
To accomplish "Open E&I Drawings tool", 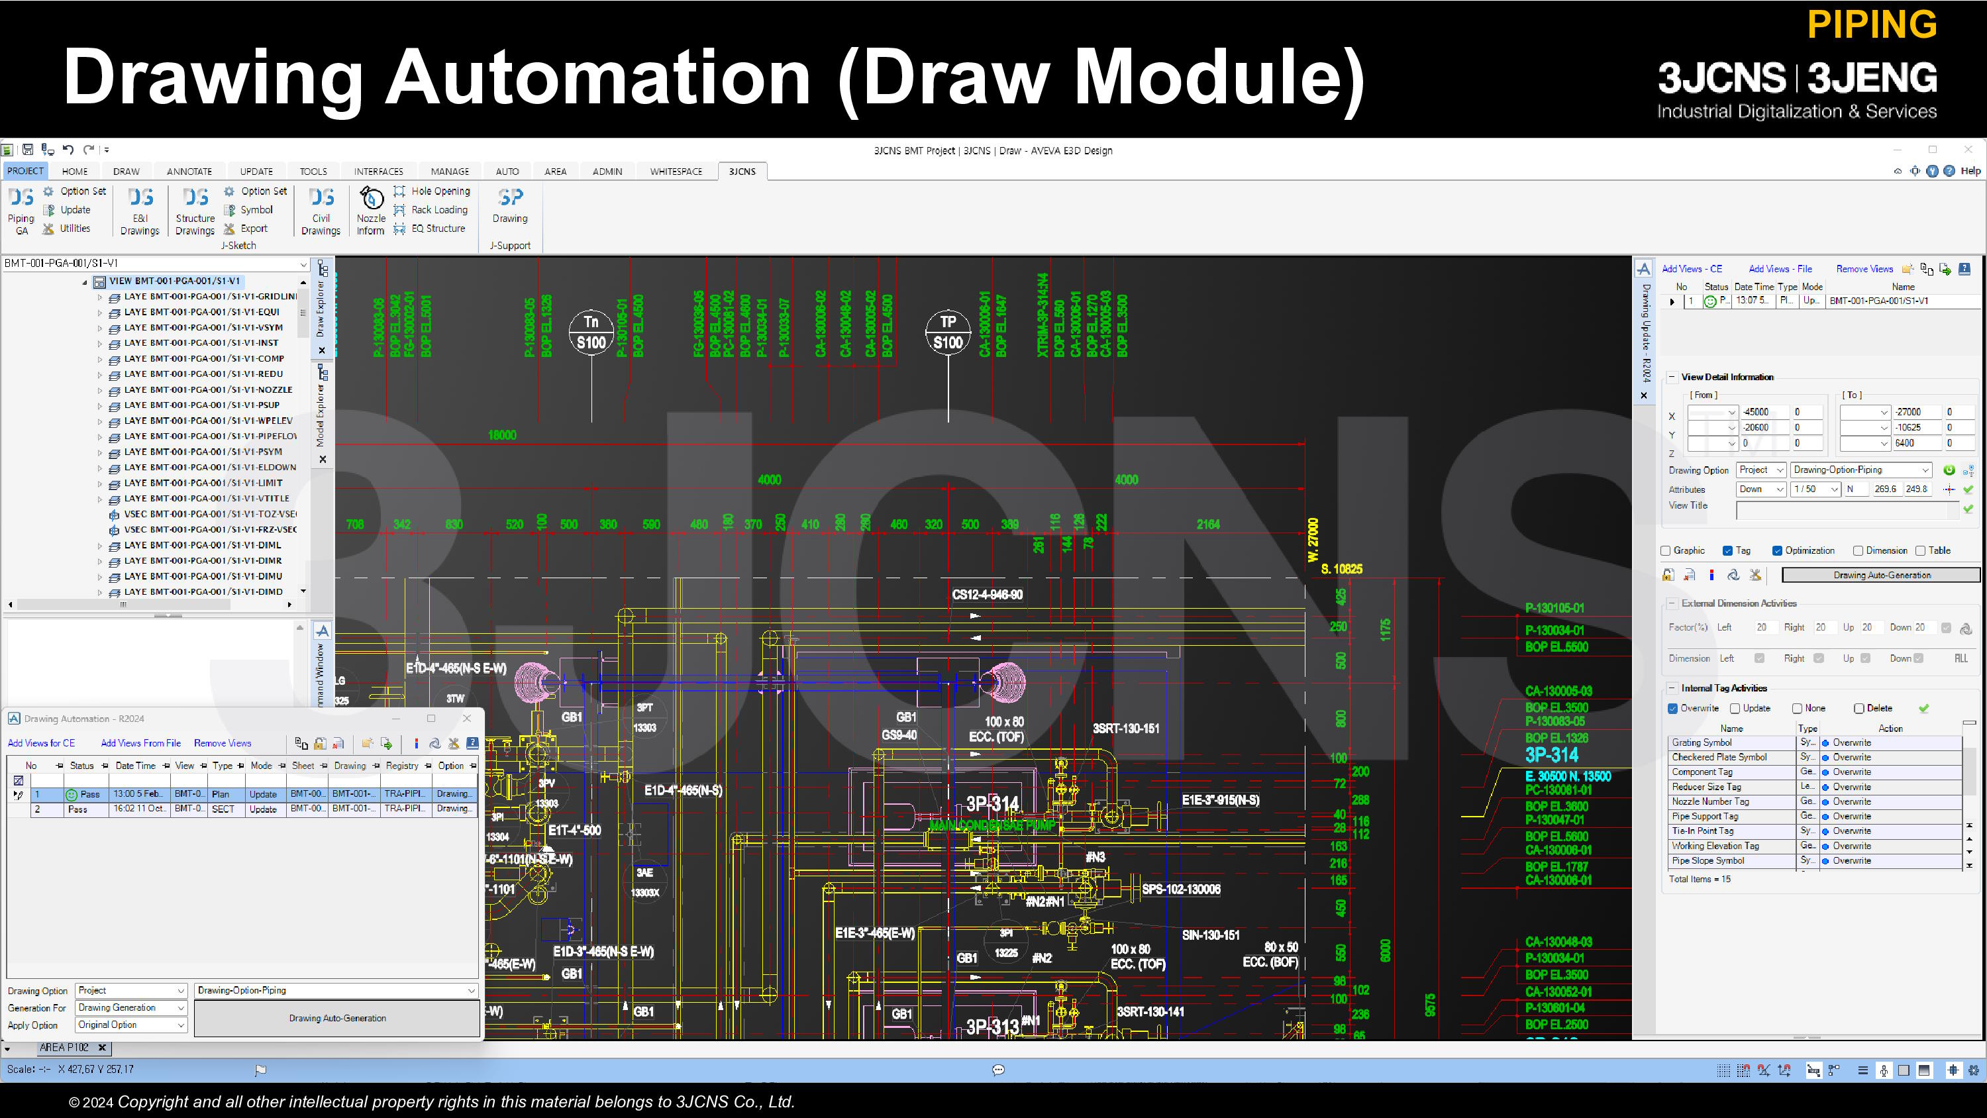I will (x=140, y=210).
